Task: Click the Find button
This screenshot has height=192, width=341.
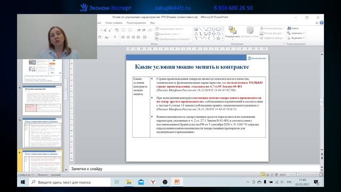Action: (x=293, y=28)
